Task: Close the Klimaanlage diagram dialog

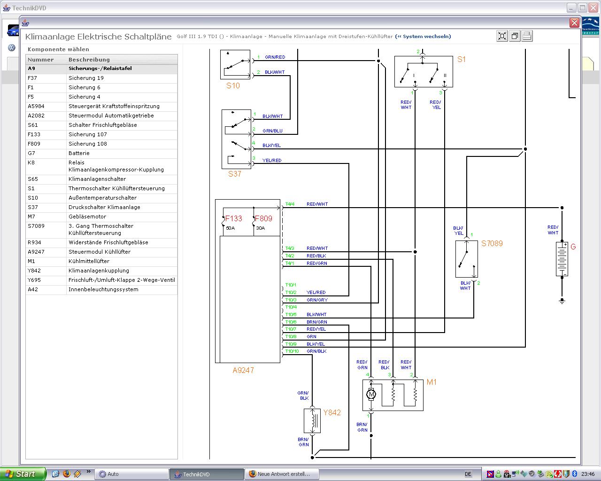Action: tap(574, 23)
